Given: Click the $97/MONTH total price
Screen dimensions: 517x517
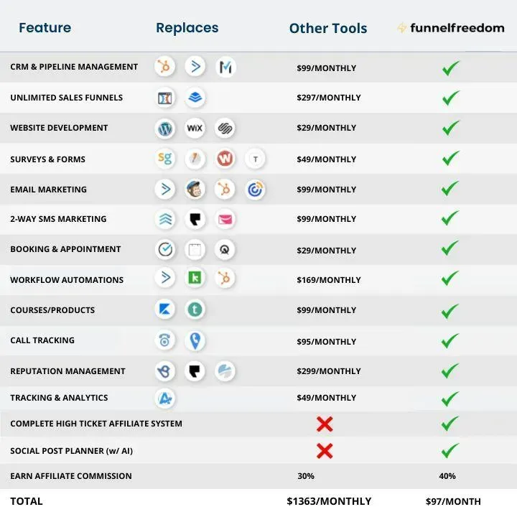Looking at the screenshot, I should (453, 501).
